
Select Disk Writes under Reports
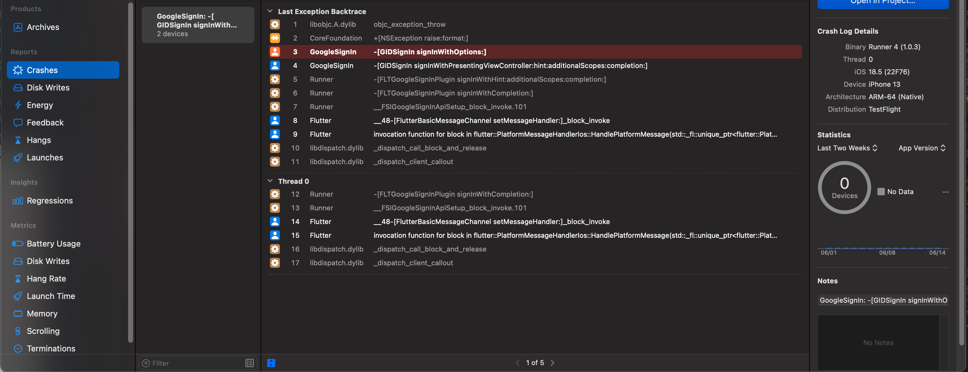point(48,87)
